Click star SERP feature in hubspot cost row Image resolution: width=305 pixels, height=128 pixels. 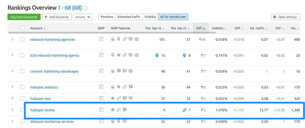tap(113, 98)
